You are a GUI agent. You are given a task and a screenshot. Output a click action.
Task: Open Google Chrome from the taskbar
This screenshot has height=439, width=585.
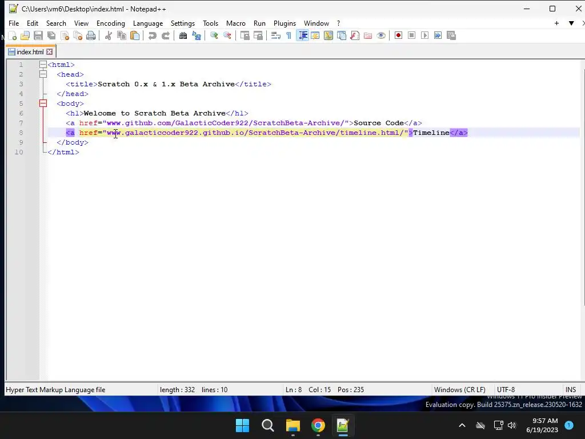click(318, 425)
